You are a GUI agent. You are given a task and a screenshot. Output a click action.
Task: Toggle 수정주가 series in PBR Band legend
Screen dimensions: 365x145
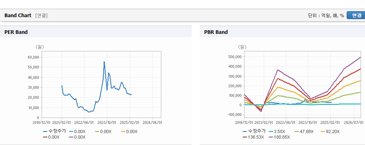(x=254, y=131)
